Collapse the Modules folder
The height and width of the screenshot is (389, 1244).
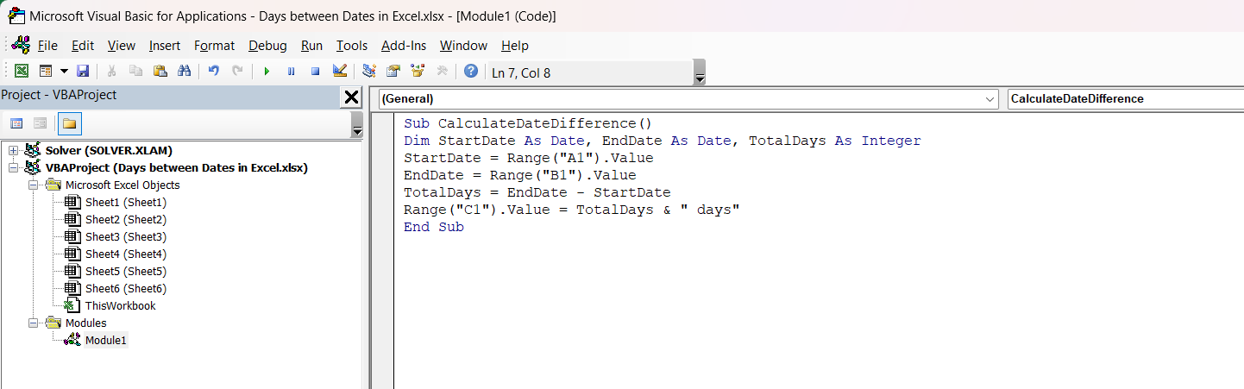click(33, 323)
